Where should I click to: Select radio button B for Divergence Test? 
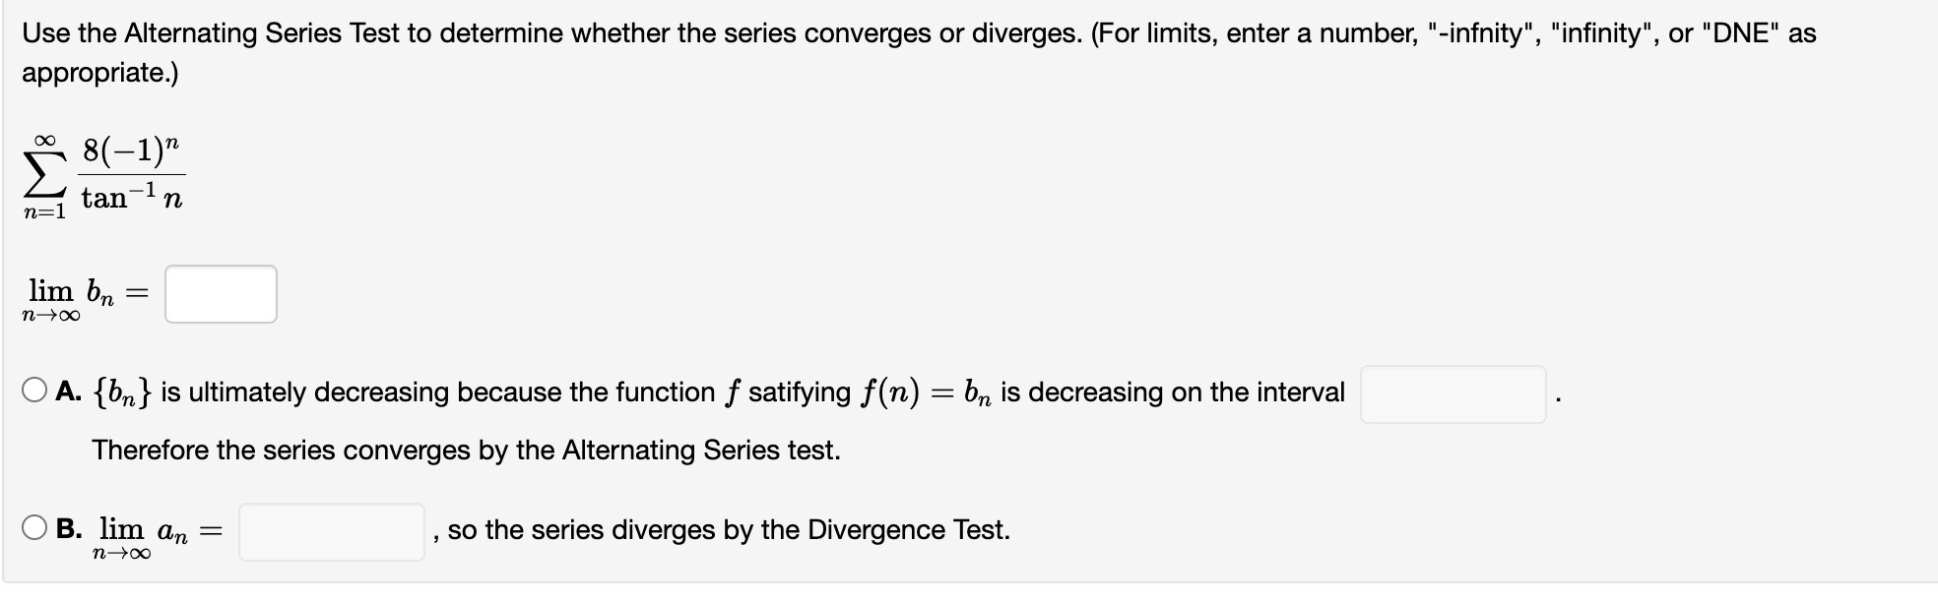tap(35, 527)
